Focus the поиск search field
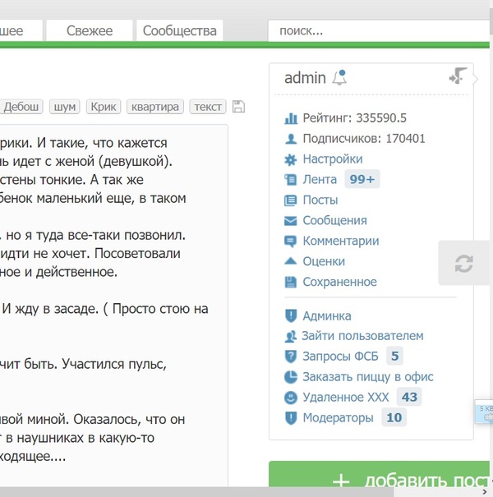The image size is (493, 497). pos(378,30)
